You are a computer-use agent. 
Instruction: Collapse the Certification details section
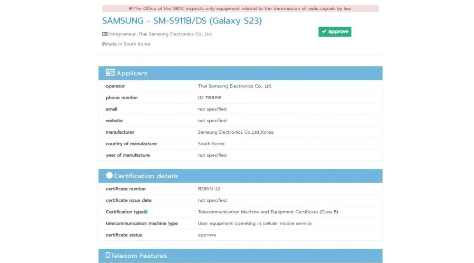[x=241, y=175]
